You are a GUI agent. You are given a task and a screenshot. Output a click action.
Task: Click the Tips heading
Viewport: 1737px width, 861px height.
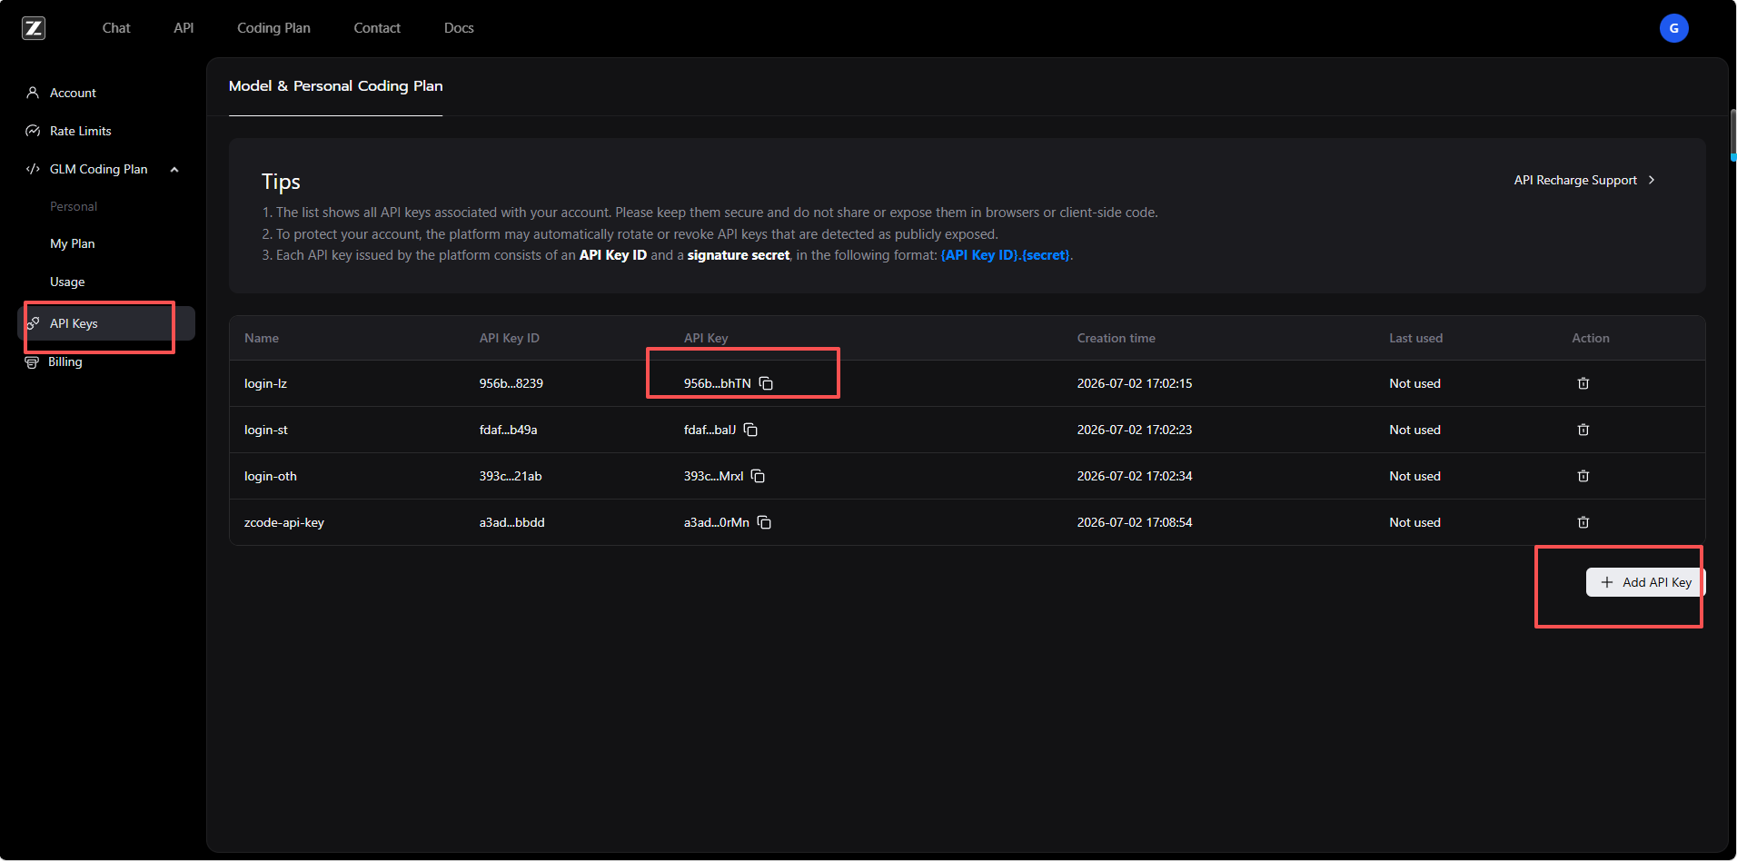(x=281, y=182)
